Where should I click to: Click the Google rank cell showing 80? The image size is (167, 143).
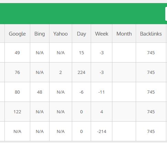[17, 92]
